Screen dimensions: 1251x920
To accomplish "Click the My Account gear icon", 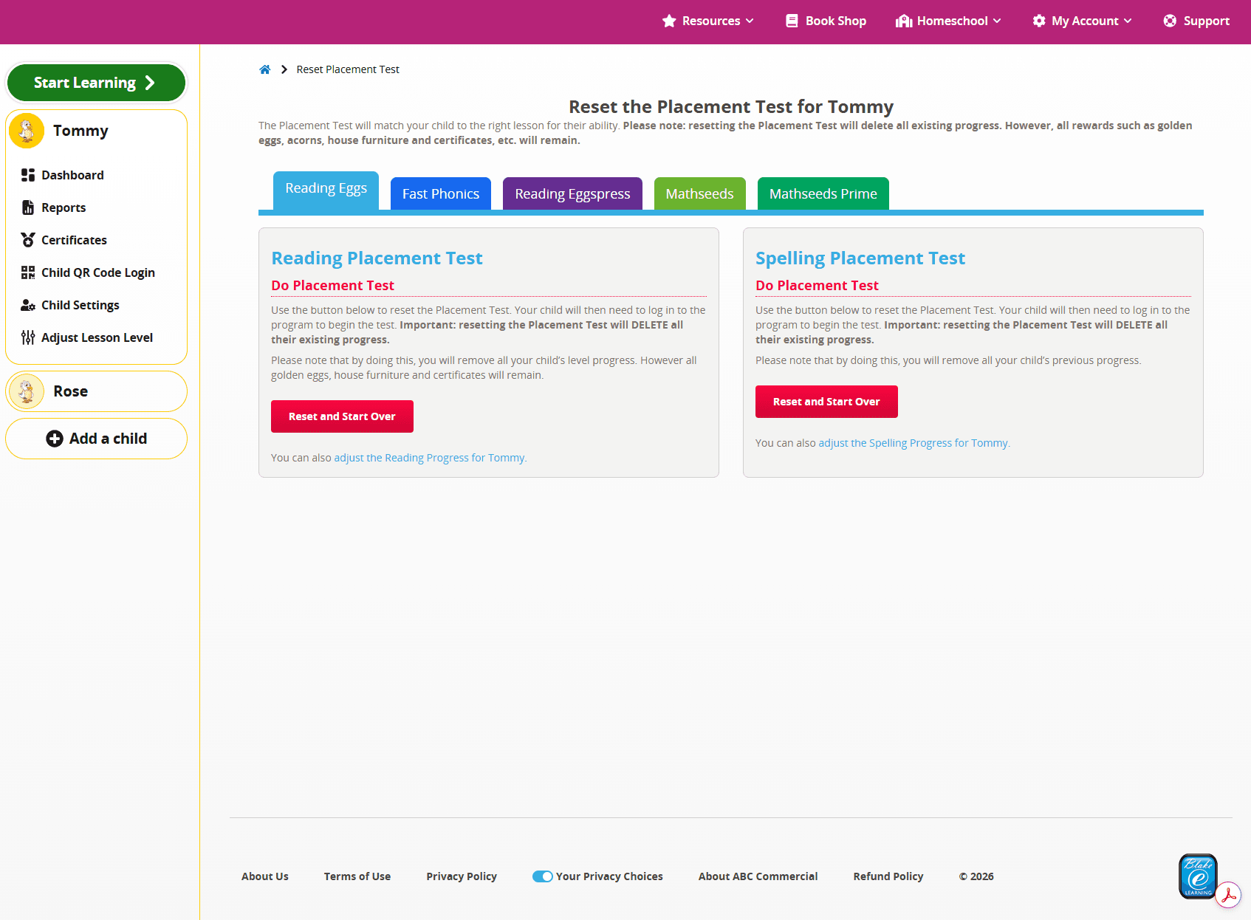I will pyautogui.click(x=1039, y=21).
